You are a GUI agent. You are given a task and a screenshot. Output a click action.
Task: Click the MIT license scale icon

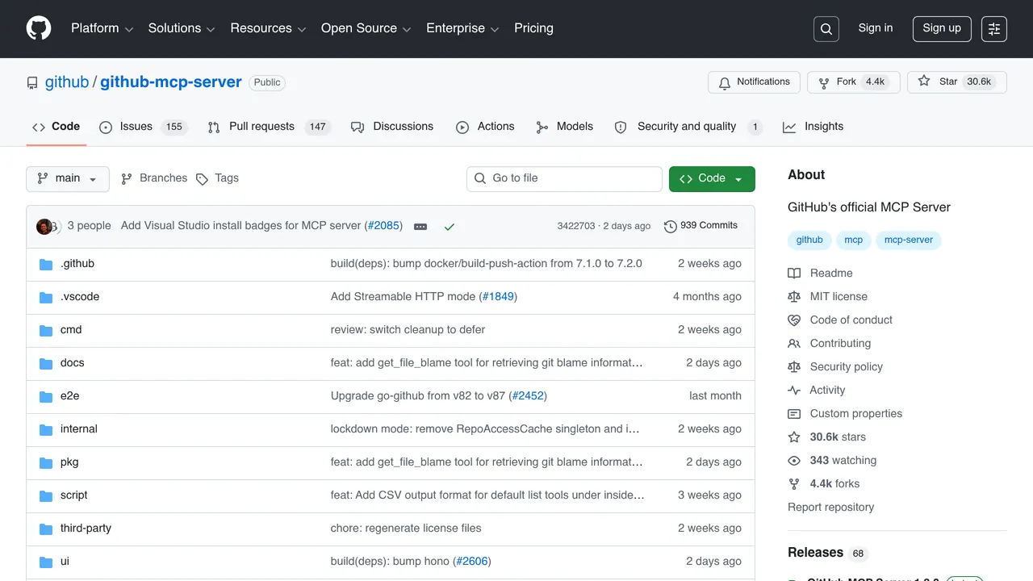[x=794, y=297]
